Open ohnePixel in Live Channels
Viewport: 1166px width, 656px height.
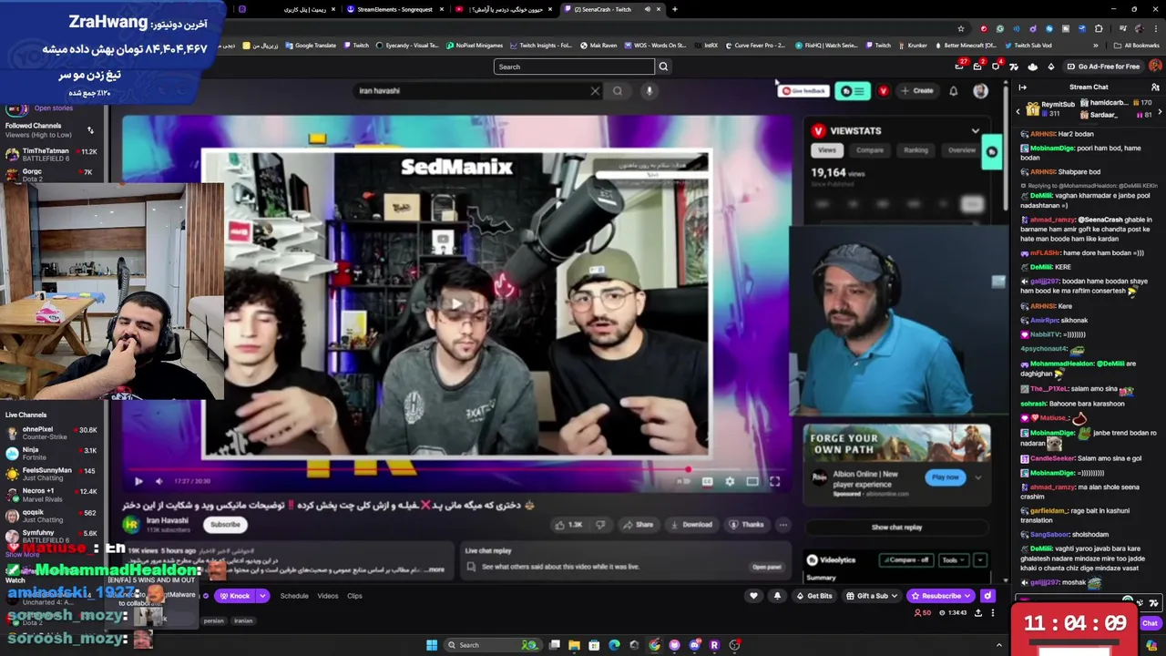[51, 433]
